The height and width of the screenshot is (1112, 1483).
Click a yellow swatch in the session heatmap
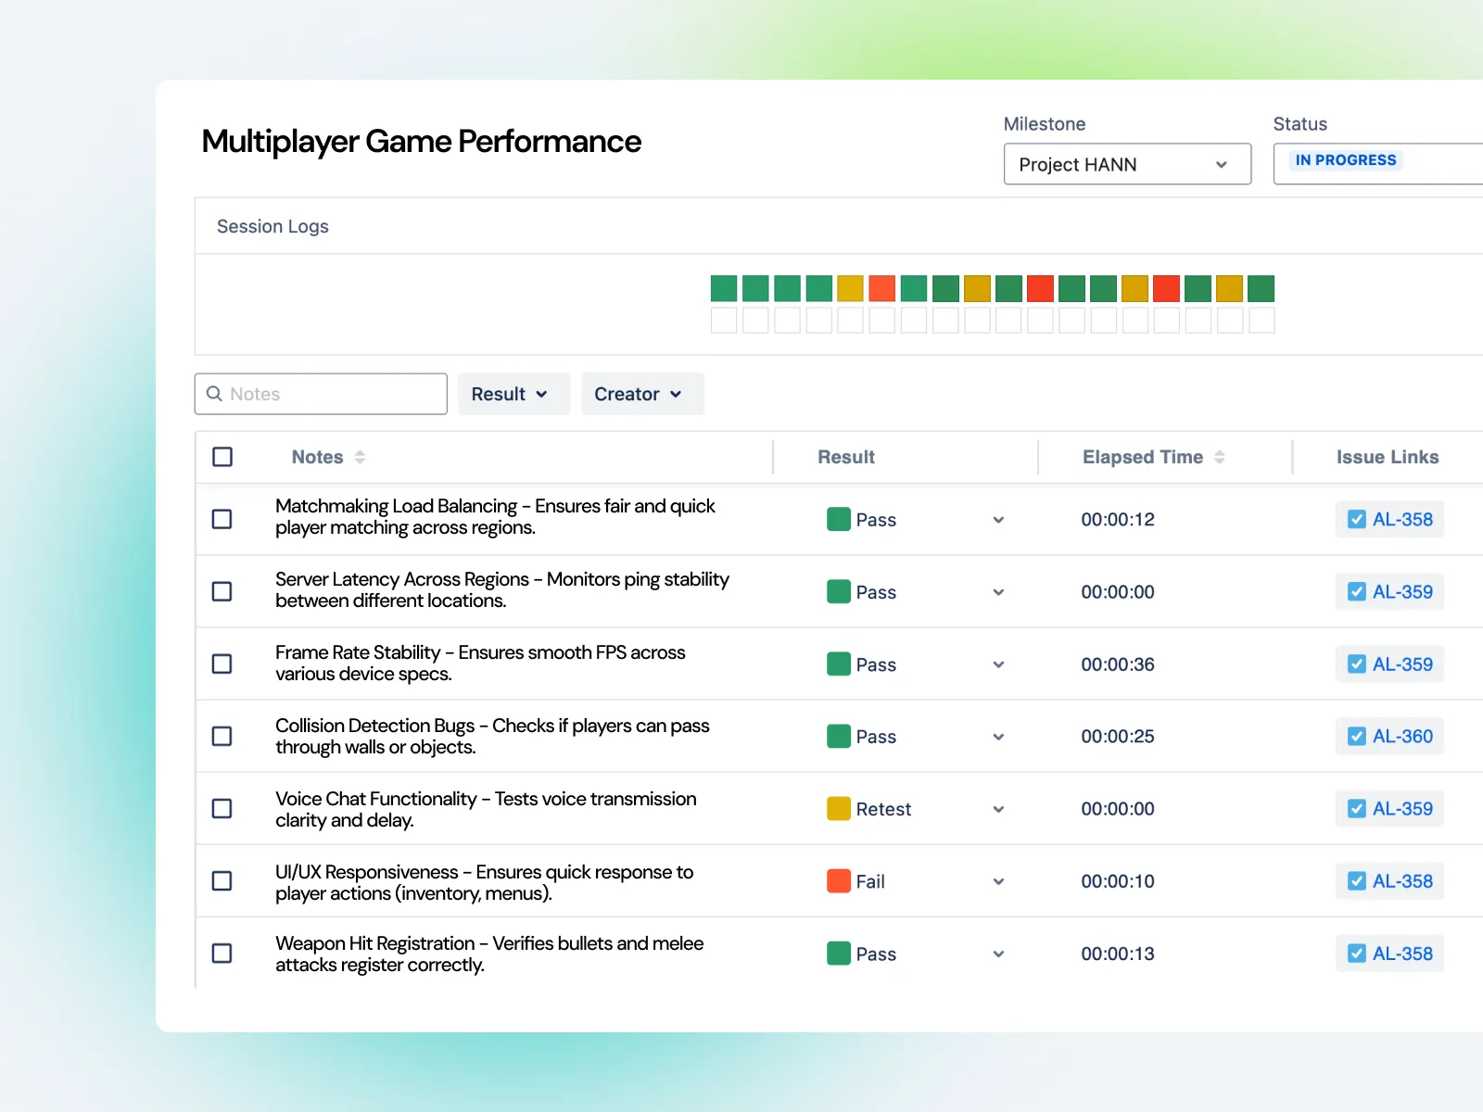coord(849,288)
